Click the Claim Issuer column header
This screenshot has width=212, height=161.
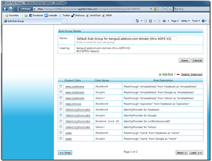[x=102, y=80]
